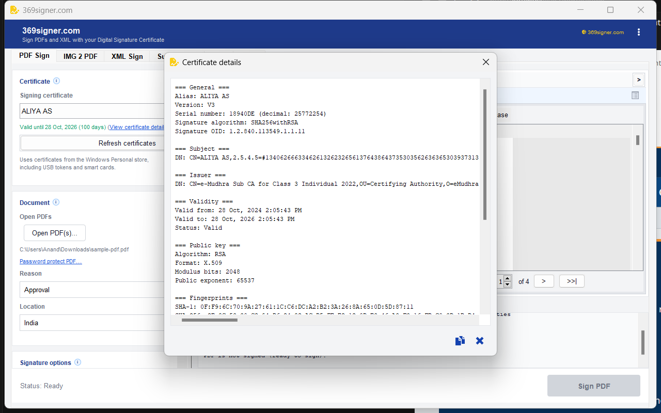Image resolution: width=661 pixels, height=413 pixels.
Task: Decrease page number with the spinner down arrow
Action: [507, 284]
